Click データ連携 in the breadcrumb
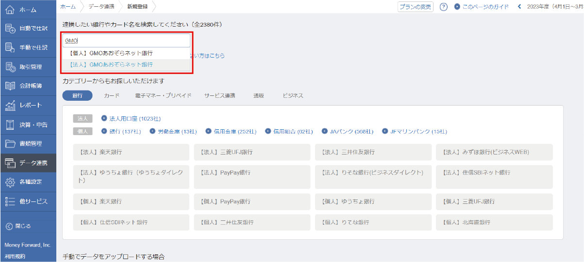Viewport: 584px width, 262px height. pyautogui.click(x=101, y=6)
